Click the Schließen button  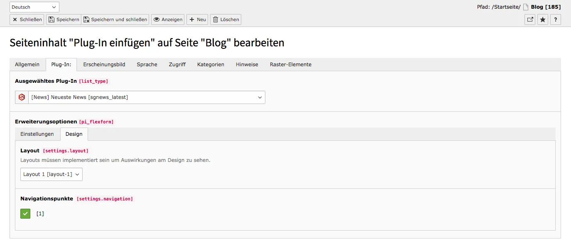26,19
